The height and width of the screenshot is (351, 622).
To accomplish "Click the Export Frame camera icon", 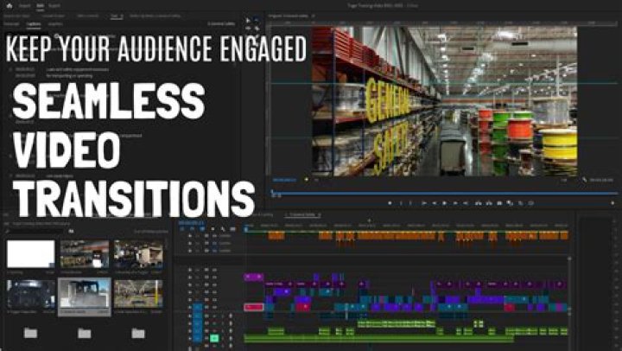I will click(x=499, y=203).
